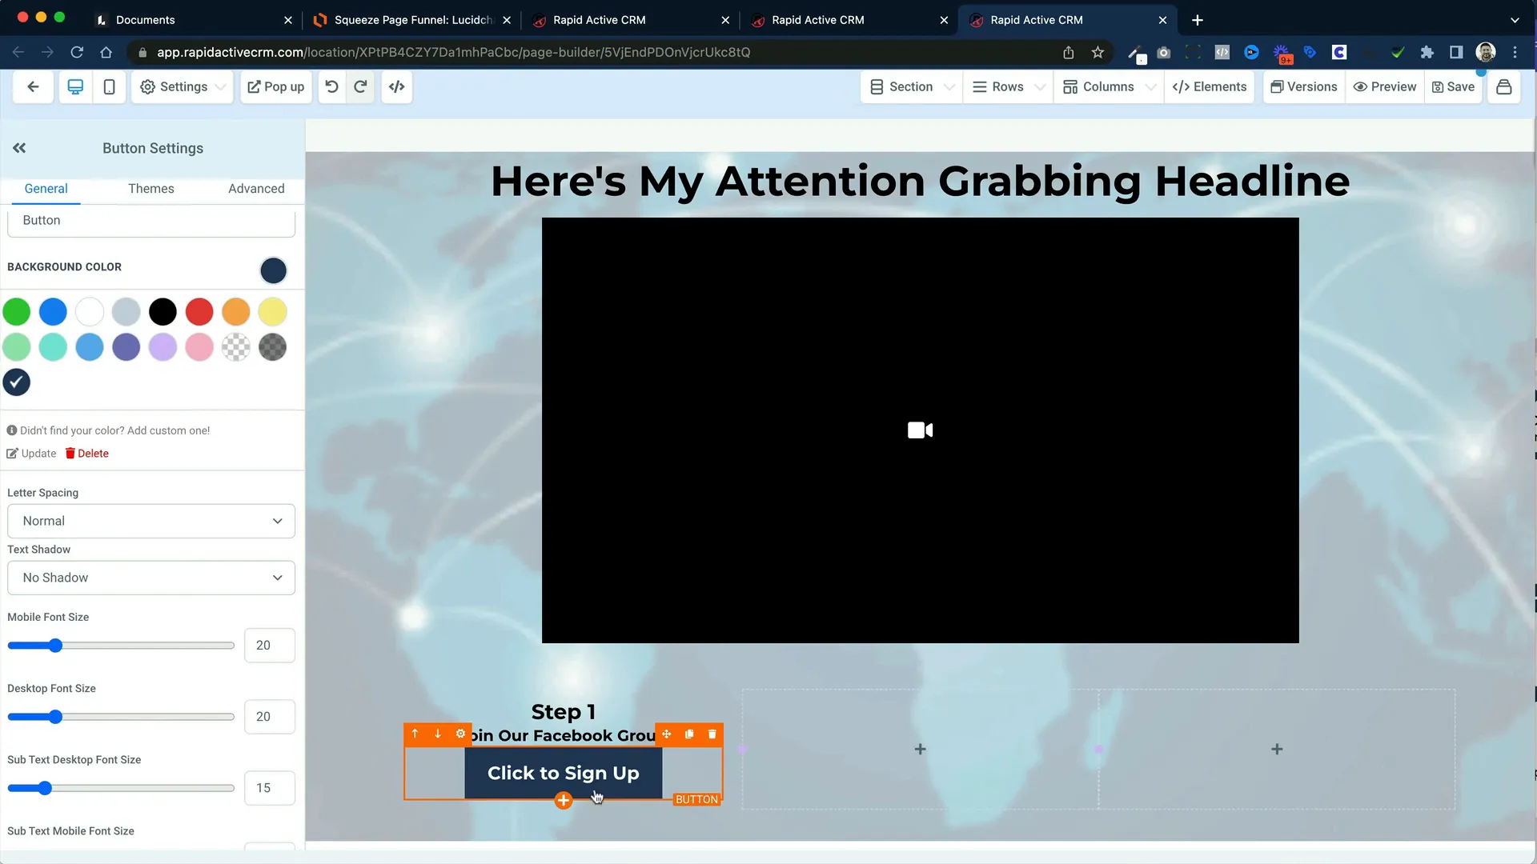The height and width of the screenshot is (864, 1537).
Task: Collapse Button Settings panel with double chevron
Action: tap(19, 148)
